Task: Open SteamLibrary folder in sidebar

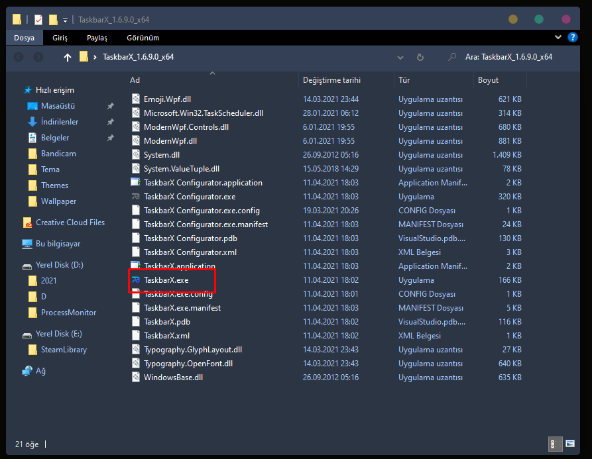Action: (x=64, y=350)
